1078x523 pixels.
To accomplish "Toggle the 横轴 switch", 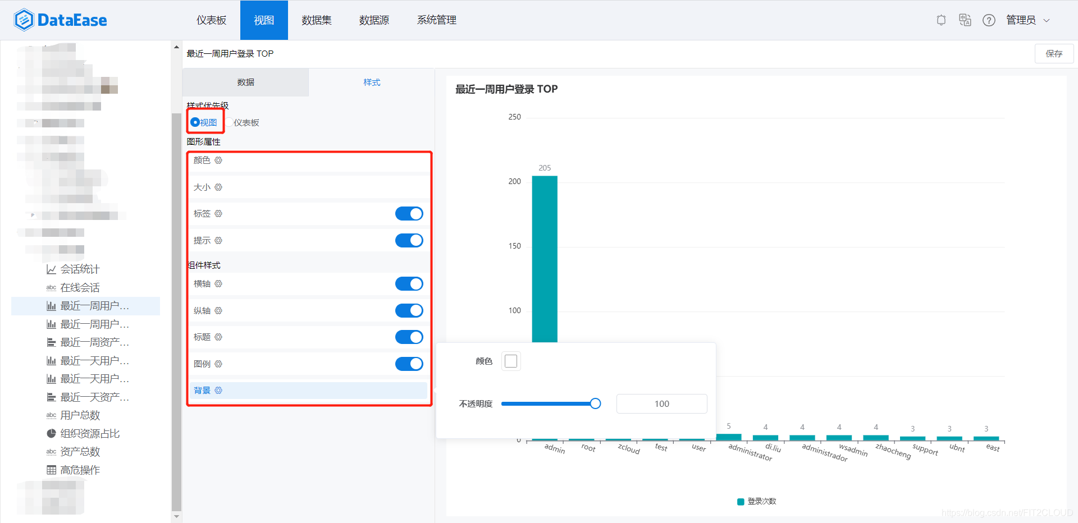I will pos(409,284).
